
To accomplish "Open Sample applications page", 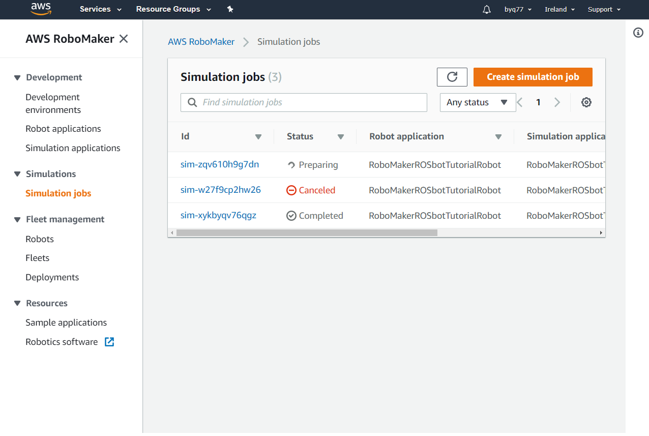I will click(x=66, y=323).
